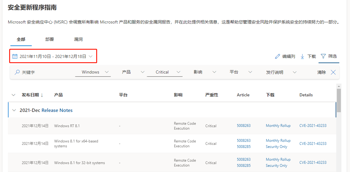Image resolution: width=350 pixels, height=172 pixels.
Task: Click the vertical scrollbar thumb
Action: click(x=339, y=100)
